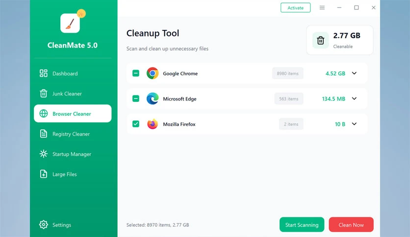Toggle the Google Chrome checkbox
Viewport: 410px width, 237px height.
136,73
